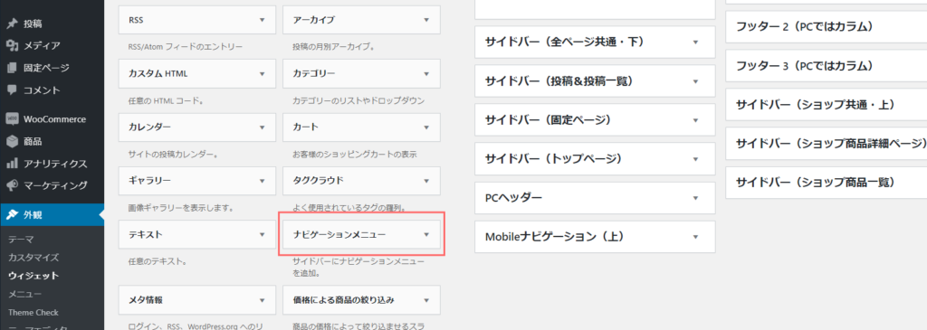Expand the カスタム HTML widget arrow
The height and width of the screenshot is (330, 927).
[x=262, y=74]
